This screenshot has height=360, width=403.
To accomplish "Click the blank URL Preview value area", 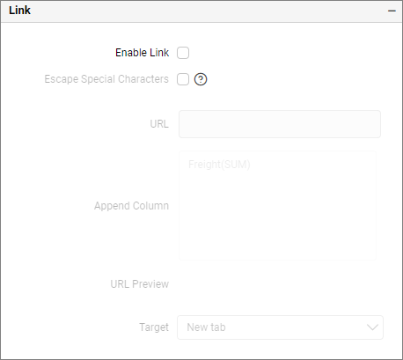I will [279, 284].
